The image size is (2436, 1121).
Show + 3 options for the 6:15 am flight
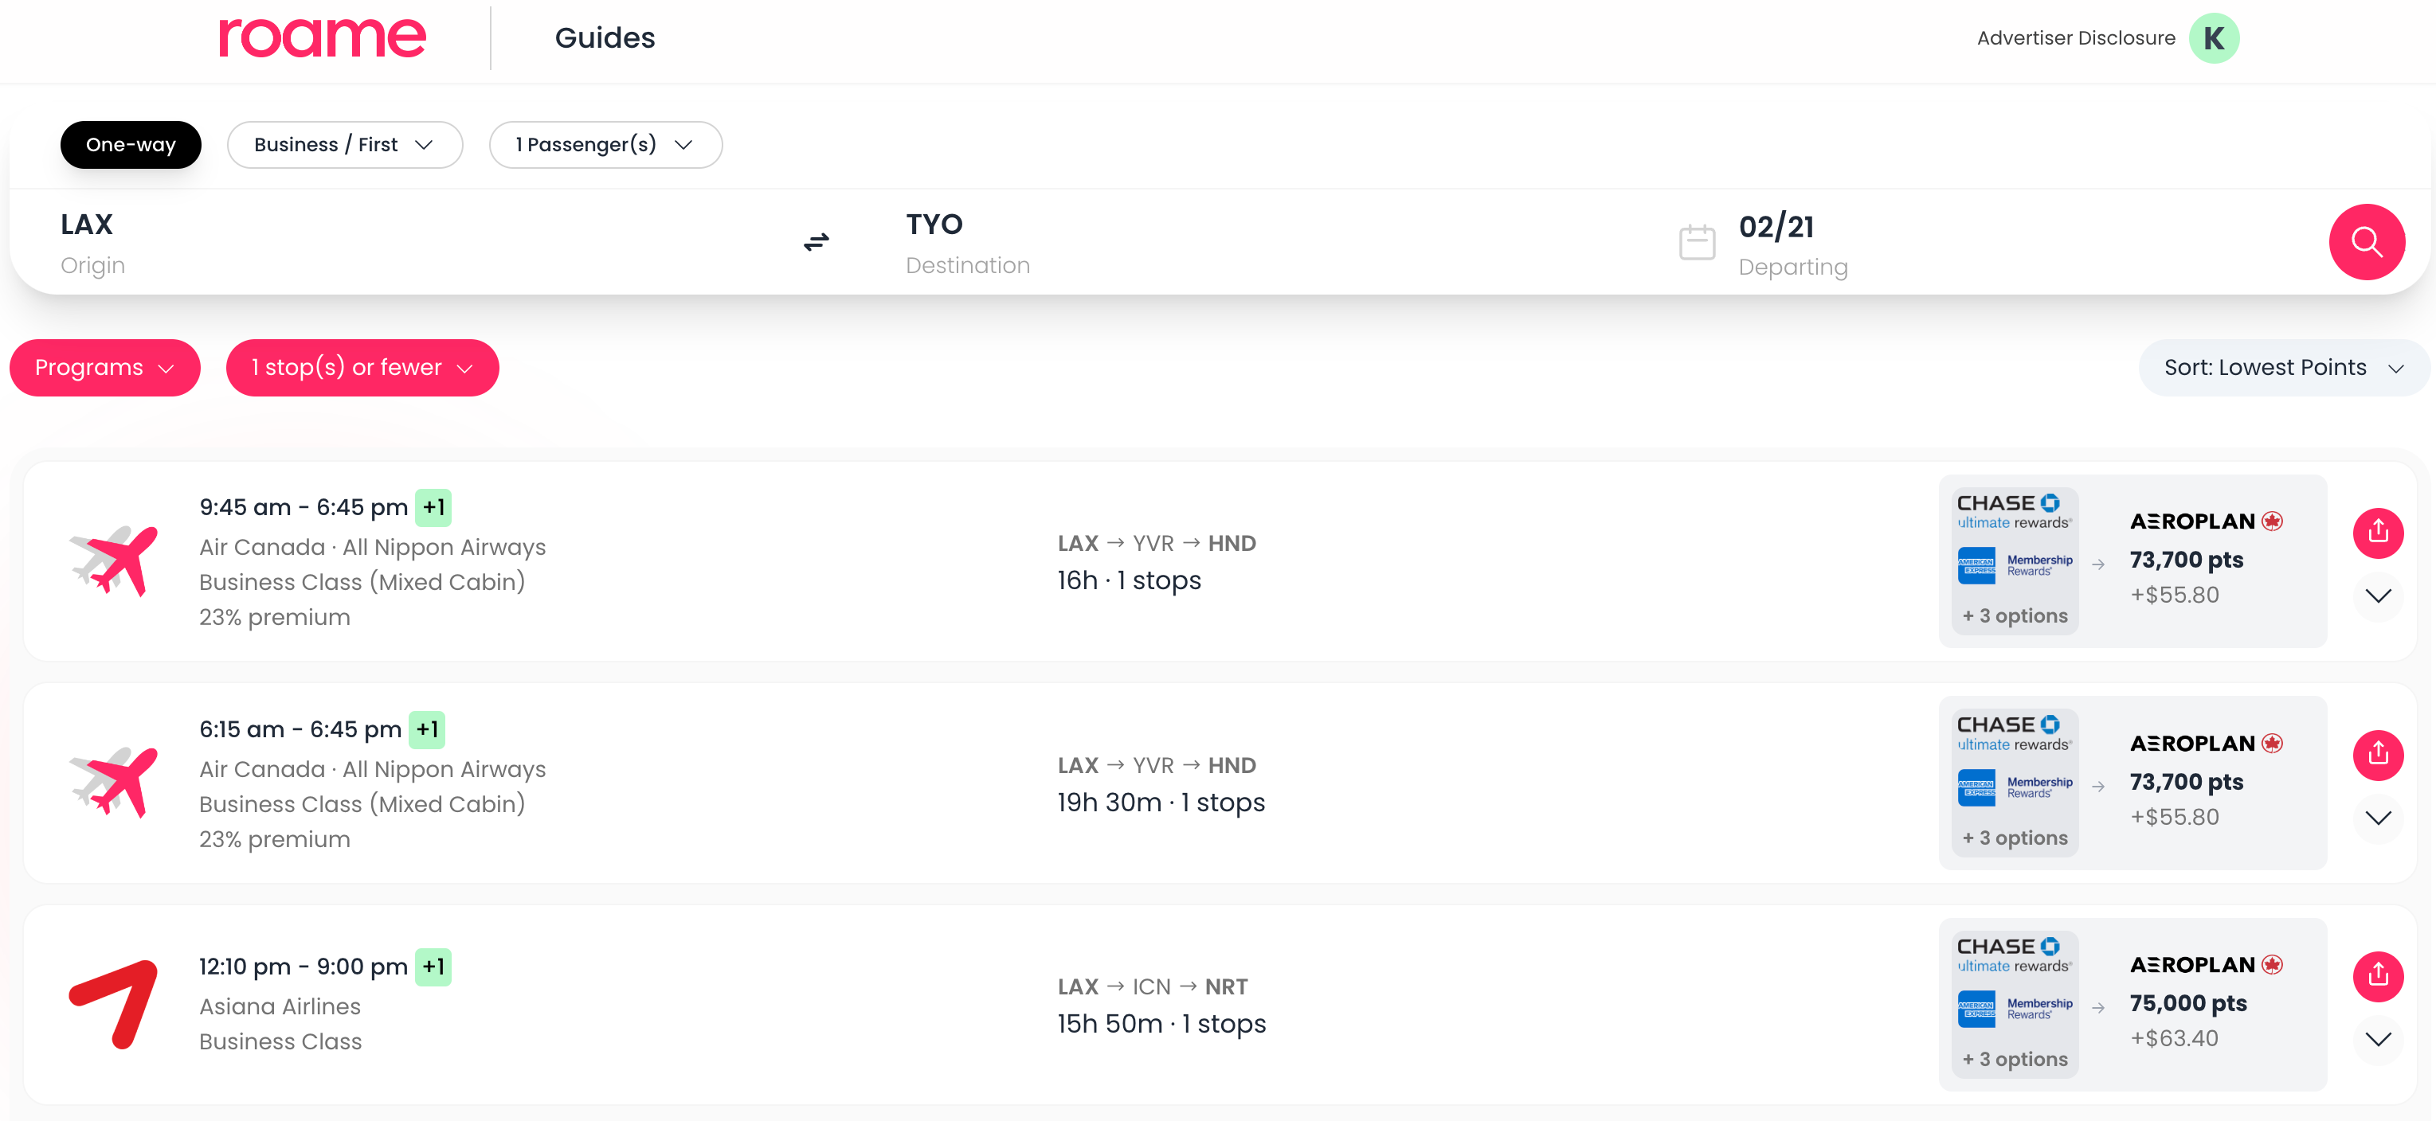pos(2015,838)
